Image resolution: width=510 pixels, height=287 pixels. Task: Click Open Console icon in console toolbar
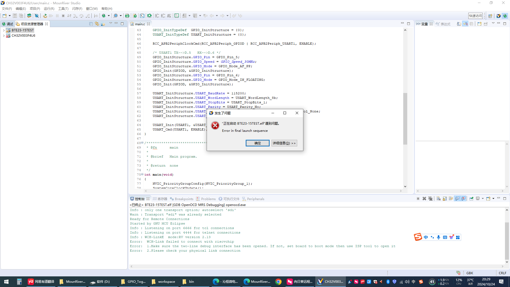488,199
